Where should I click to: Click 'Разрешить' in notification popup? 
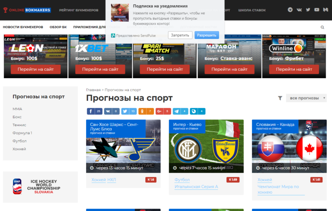tap(207, 35)
